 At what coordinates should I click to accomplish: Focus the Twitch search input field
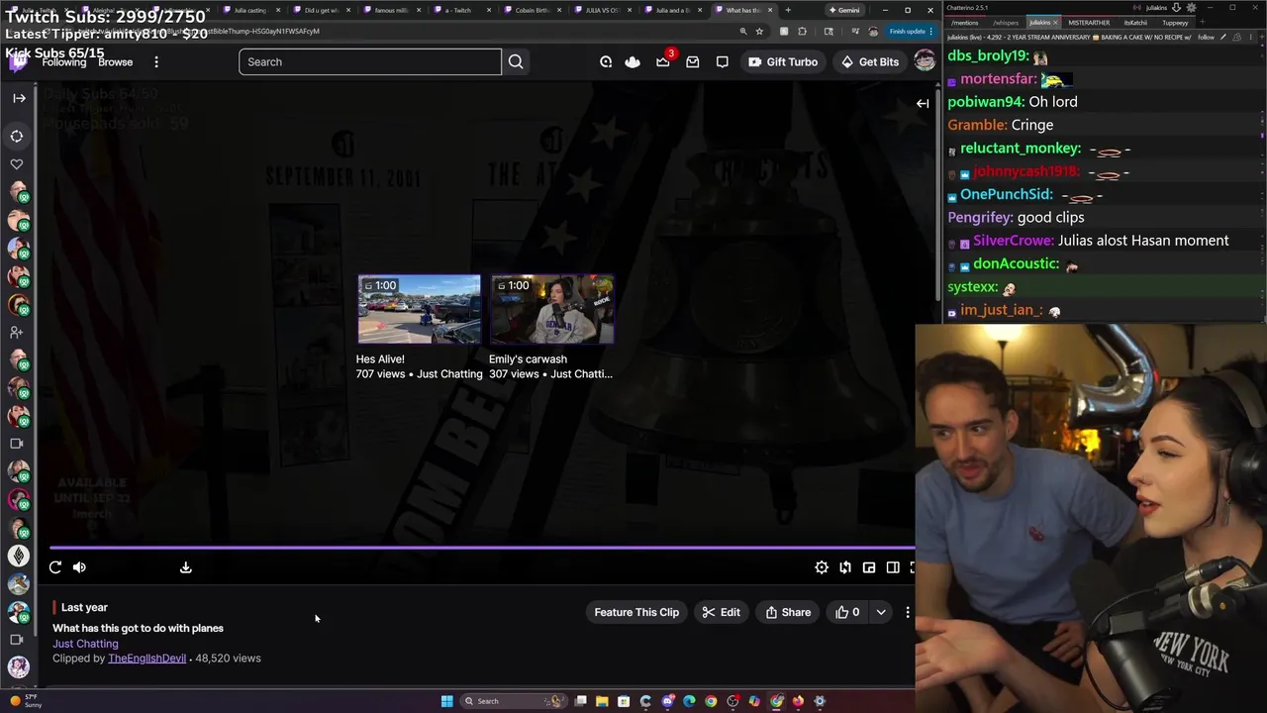[370, 61]
